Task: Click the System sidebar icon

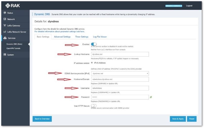Action: pyautogui.click(x=5, y=55)
